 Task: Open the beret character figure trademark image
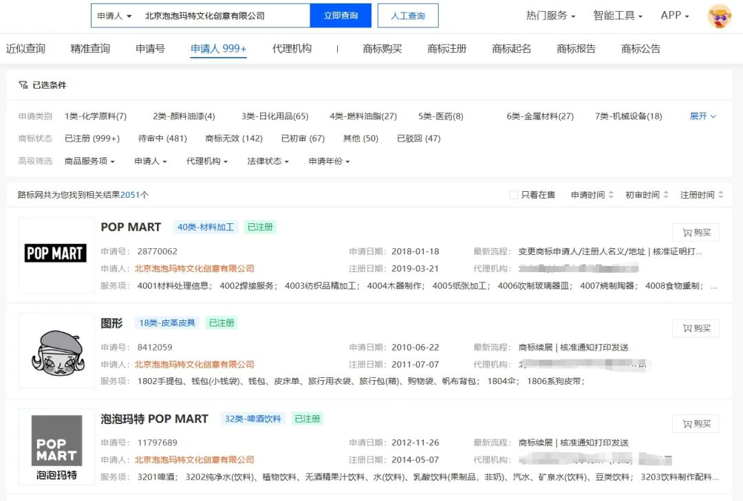tap(57, 350)
